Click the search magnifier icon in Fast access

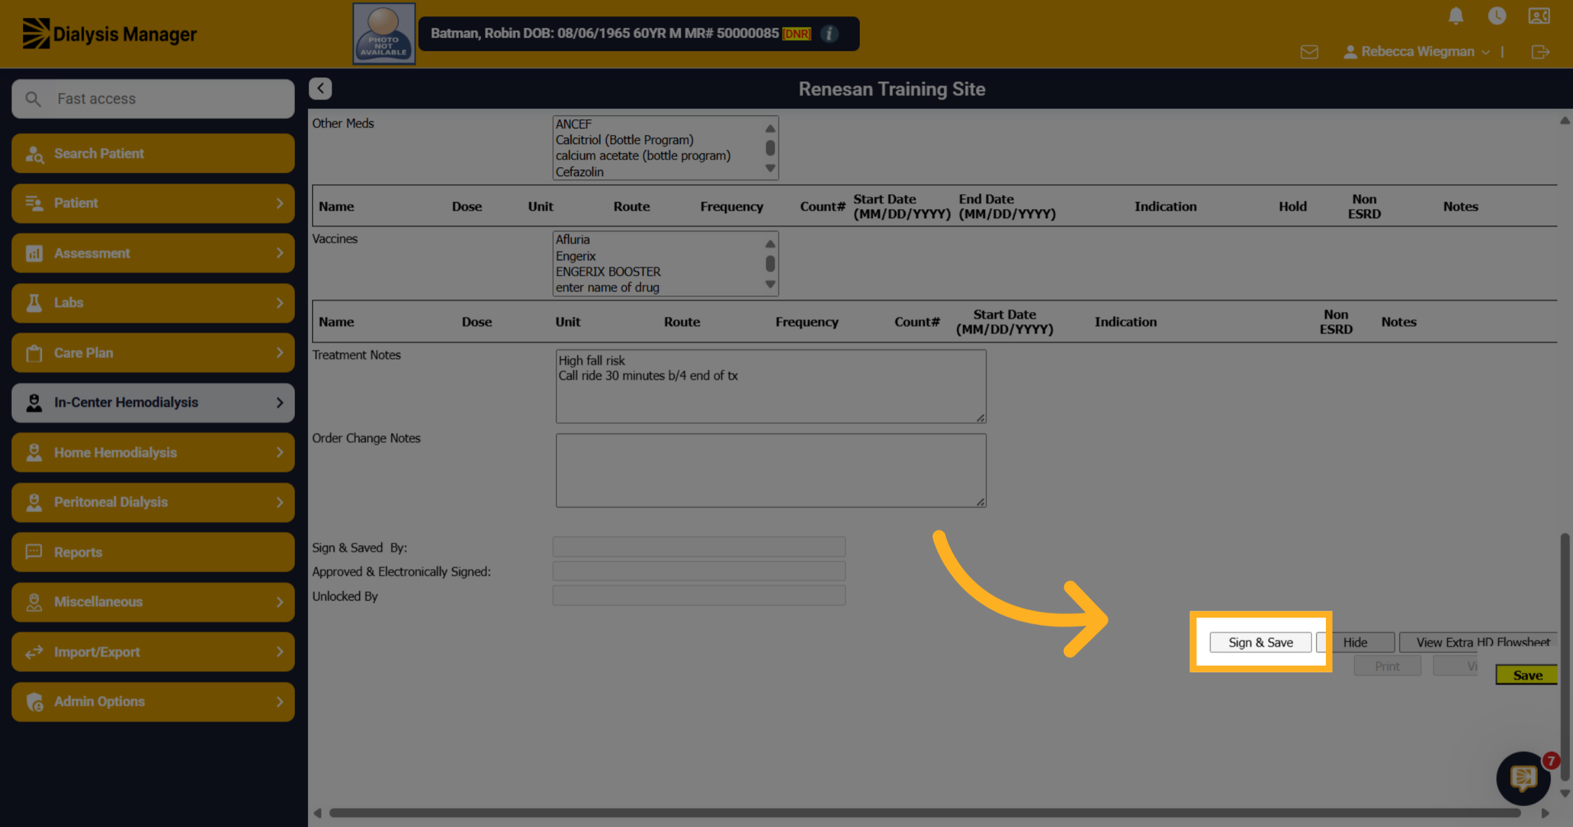(33, 99)
